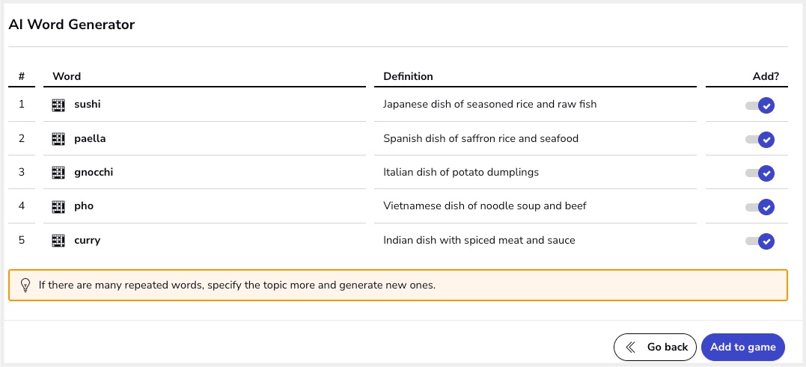Switch off the gnocchi Add toggle
This screenshot has height=367, width=806.
click(760, 173)
